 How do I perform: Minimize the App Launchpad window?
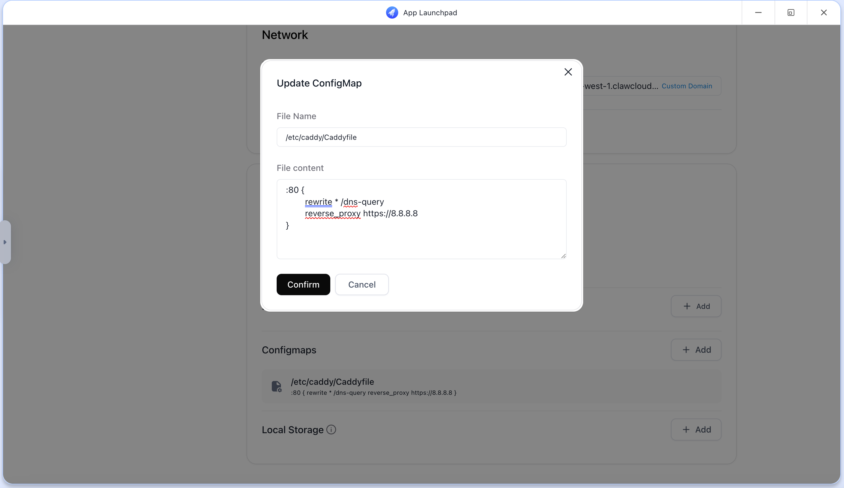[758, 12]
